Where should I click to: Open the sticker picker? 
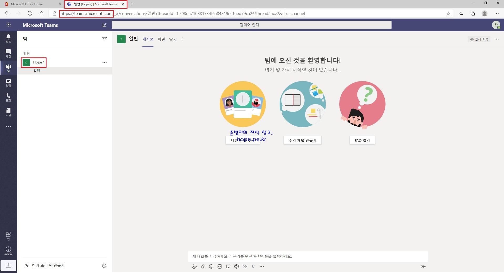point(228,266)
